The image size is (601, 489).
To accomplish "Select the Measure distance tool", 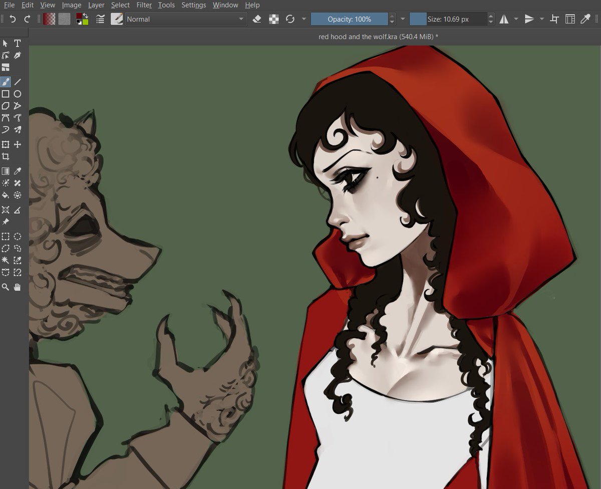I will coord(18,210).
